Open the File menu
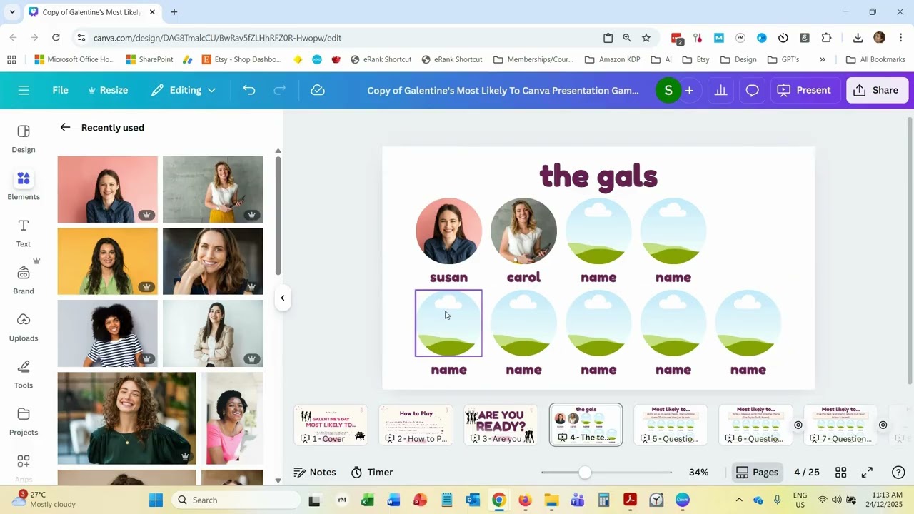Viewport: 914px width, 514px height. (x=60, y=90)
